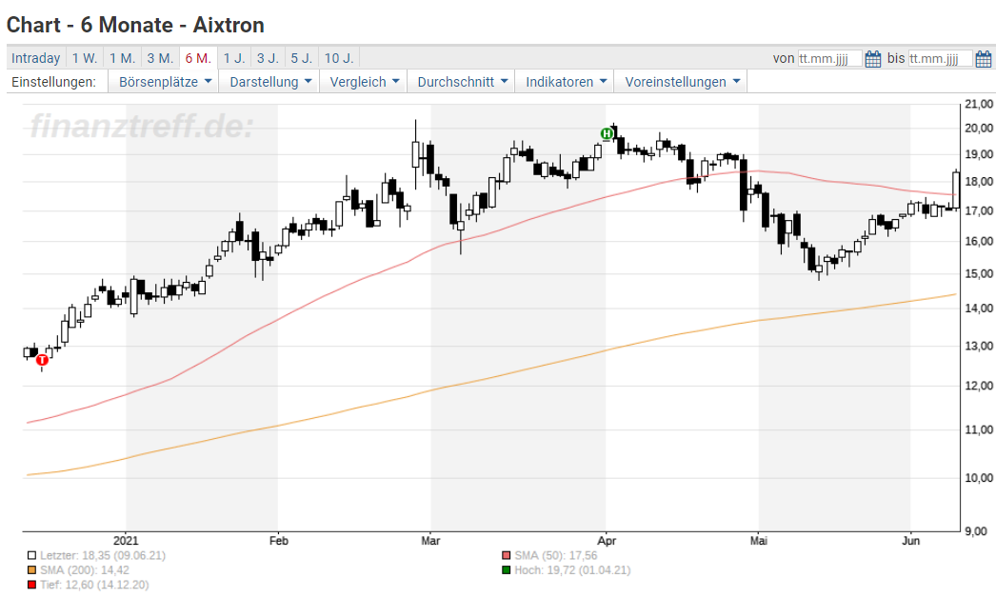The image size is (996, 598).
Task: Click the '19,00' price axis label
Action: pos(979,154)
